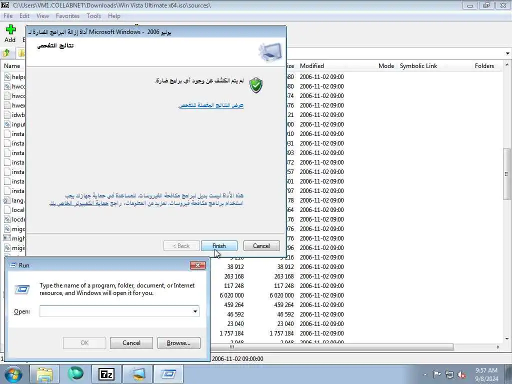Click the 7z icon in the title bar
This screenshot has width=512, height=384.
[x=5, y=5]
